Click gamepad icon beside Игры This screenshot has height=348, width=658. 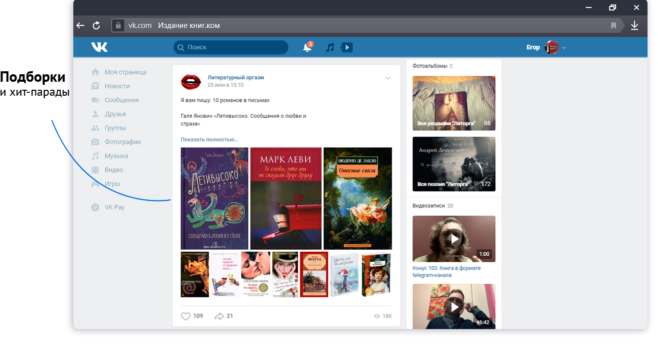click(x=95, y=184)
